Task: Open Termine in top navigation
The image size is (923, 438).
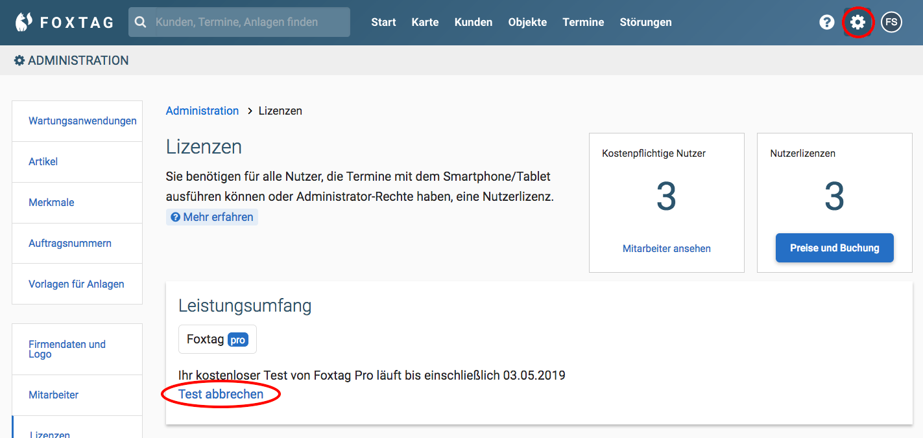Action: click(583, 22)
